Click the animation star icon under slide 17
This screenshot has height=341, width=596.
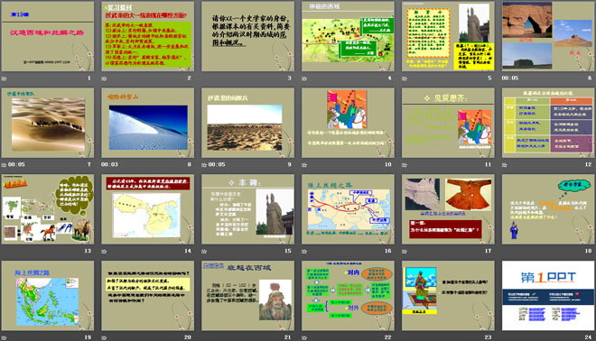click(405, 251)
